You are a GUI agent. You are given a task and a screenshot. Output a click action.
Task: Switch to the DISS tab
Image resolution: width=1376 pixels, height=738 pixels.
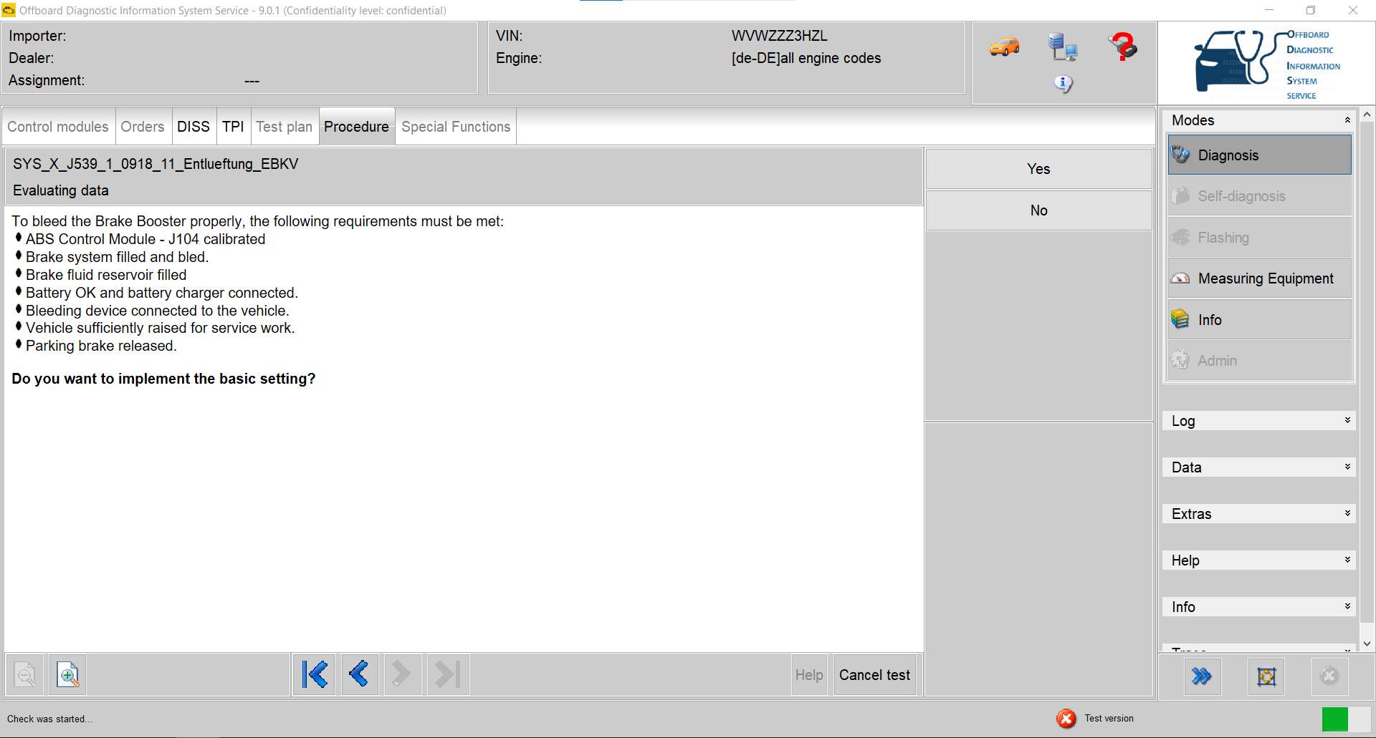[193, 127]
